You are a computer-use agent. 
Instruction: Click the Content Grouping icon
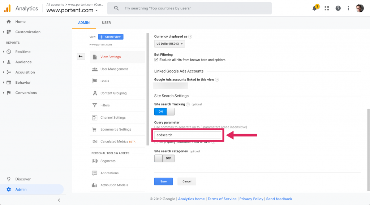[95, 93]
